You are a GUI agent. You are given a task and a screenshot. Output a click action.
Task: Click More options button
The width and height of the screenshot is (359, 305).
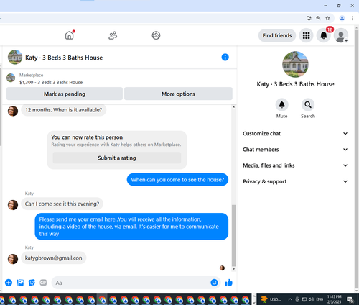coord(178,94)
